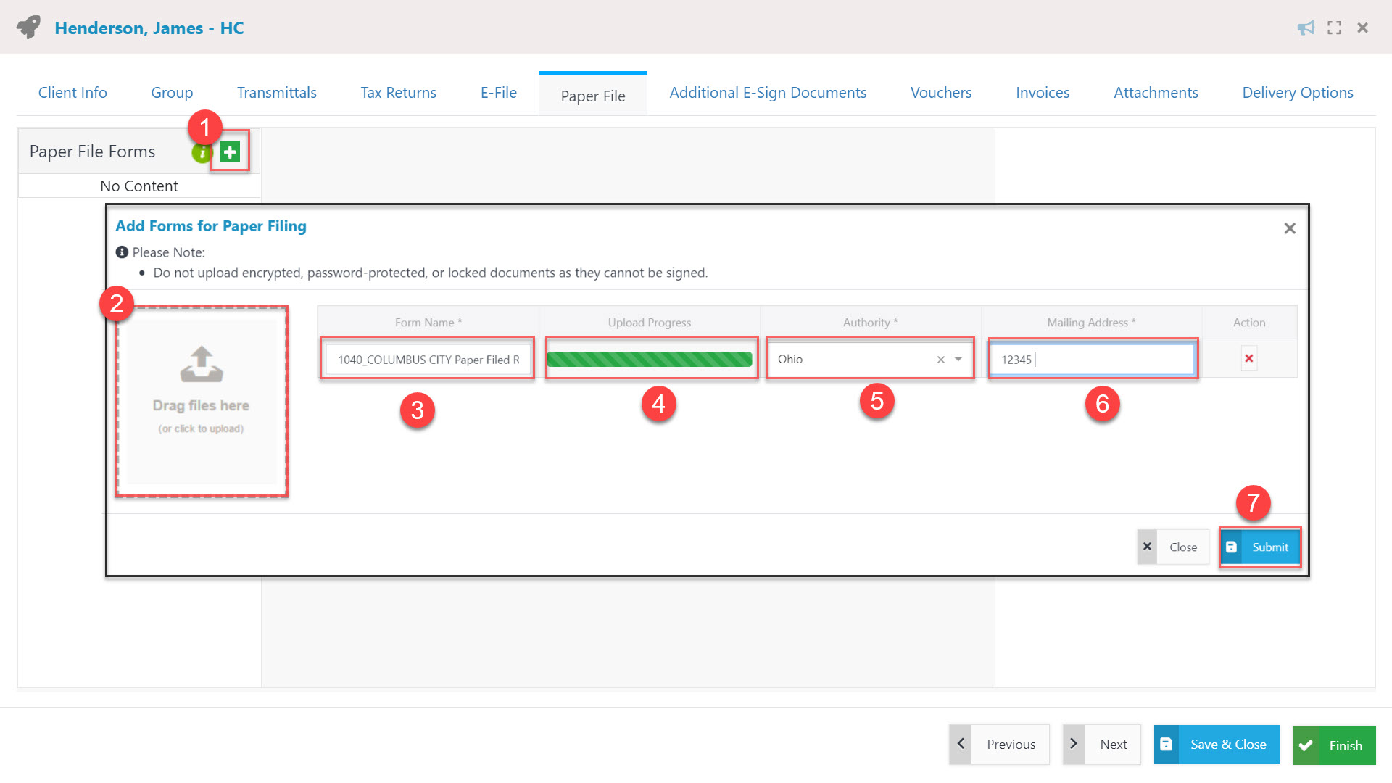The image size is (1392, 783).
Task: Click the save floppy disk icon on Submit button
Action: pos(1232,547)
